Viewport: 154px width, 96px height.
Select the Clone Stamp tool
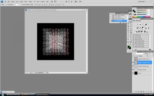click(x=128, y=30)
